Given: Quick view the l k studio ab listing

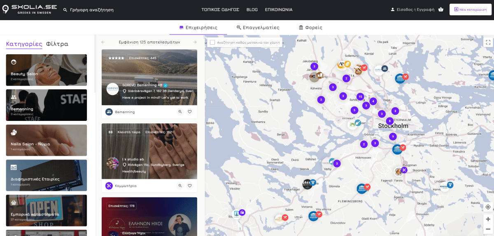Looking at the screenshot, I should (x=180, y=186).
